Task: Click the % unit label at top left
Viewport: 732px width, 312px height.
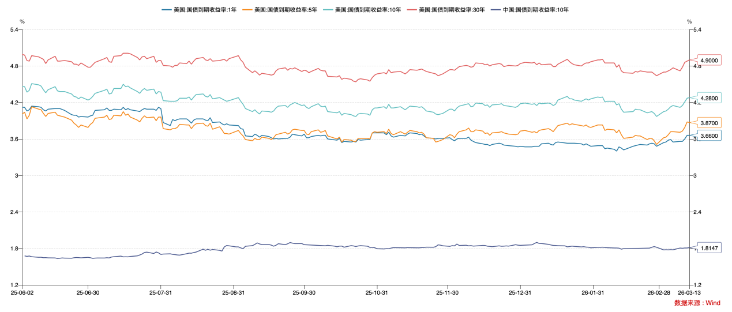Action: click(22, 21)
